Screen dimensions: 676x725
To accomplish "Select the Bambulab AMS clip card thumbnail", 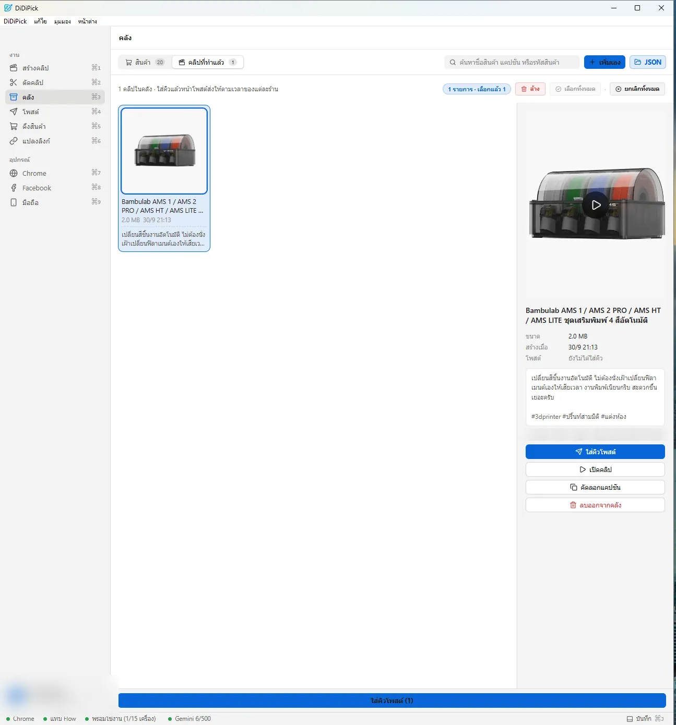I will (164, 151).
